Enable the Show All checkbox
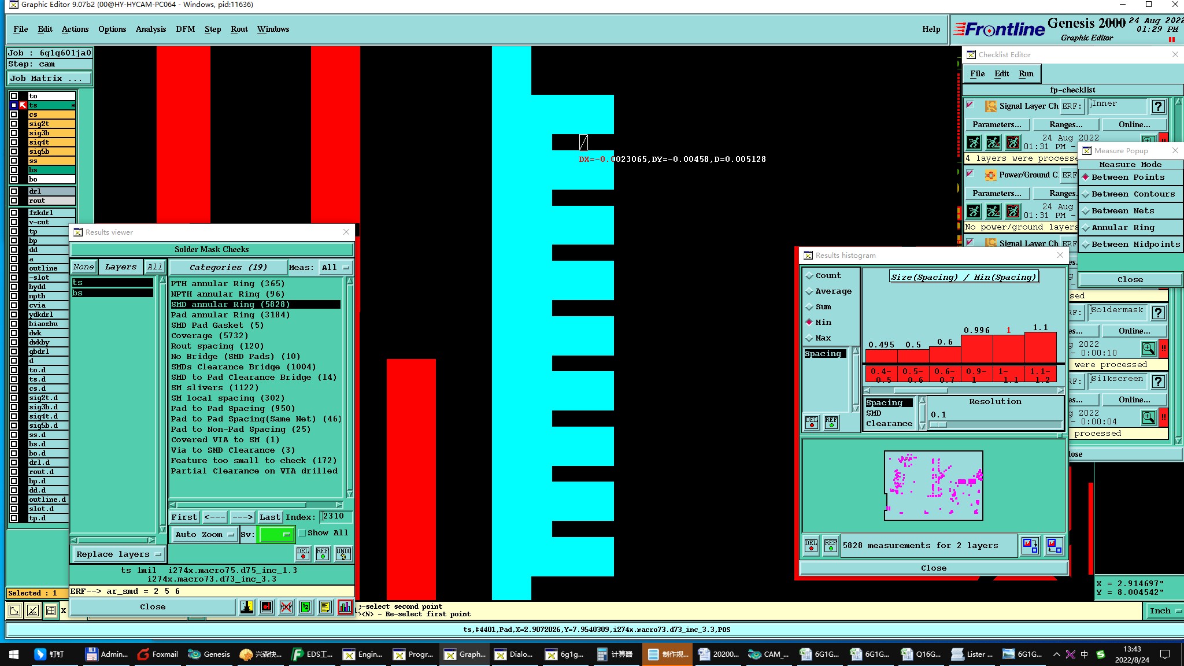The image size is (1184, 666). 302,533
